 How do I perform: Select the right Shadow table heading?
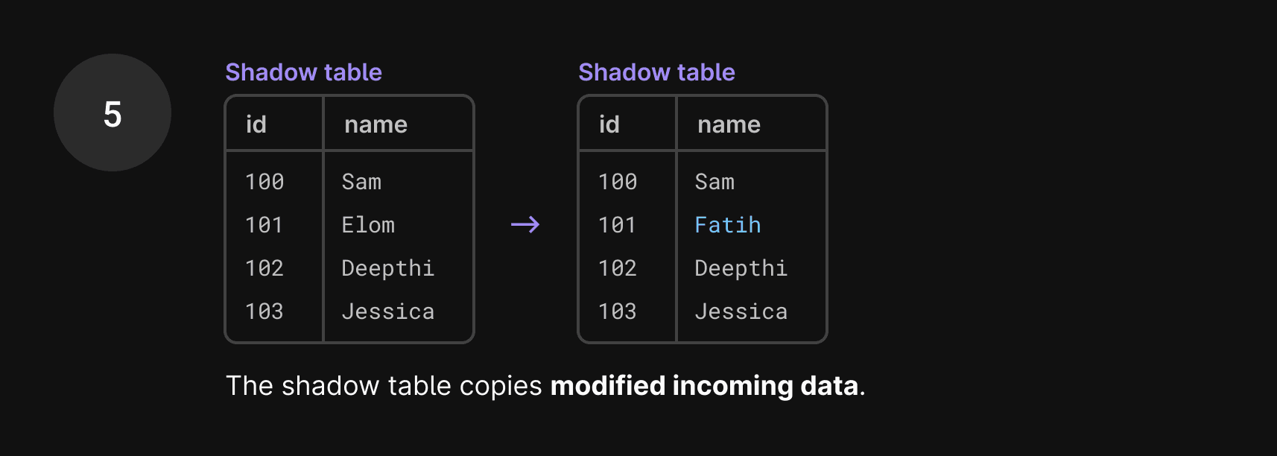click(x=657, y=72)
